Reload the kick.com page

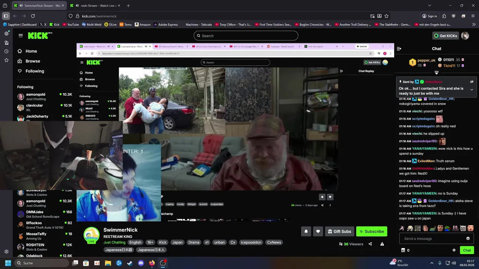[33, 16]
